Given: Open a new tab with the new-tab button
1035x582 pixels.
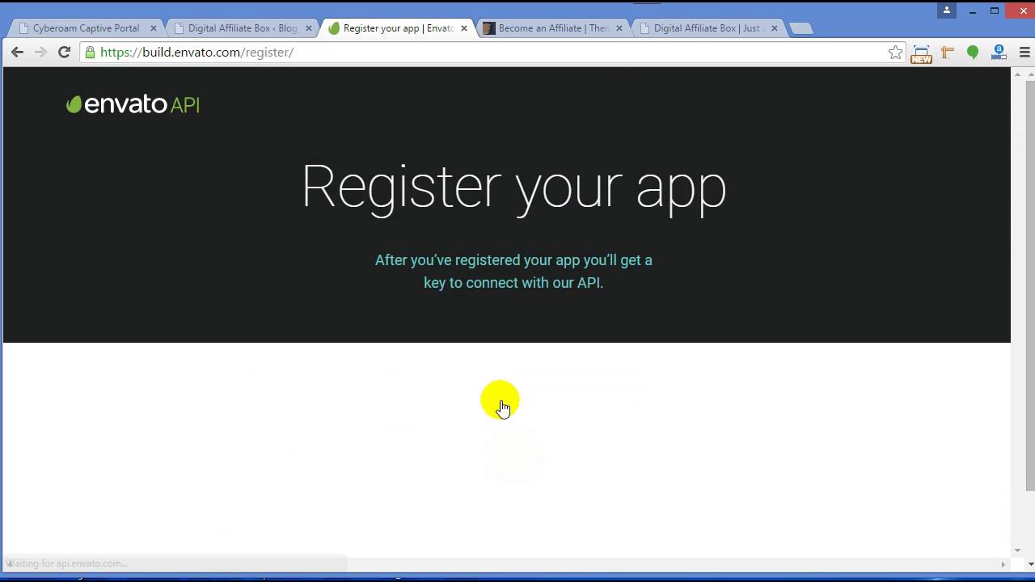Looking at the screenshot, I should pos(801,28).
